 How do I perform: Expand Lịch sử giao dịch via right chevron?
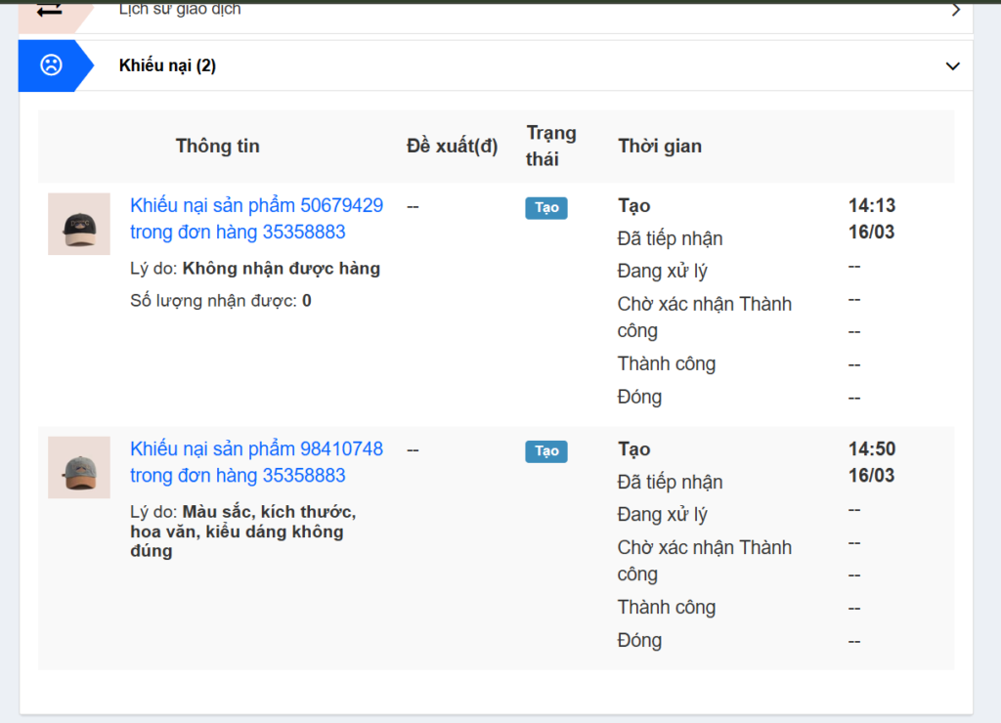click(956, 9)
